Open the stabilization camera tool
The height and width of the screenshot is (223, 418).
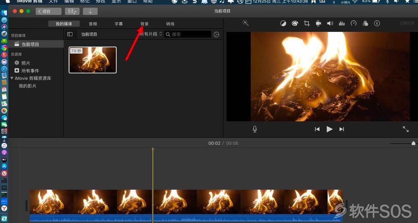(318, 24)
